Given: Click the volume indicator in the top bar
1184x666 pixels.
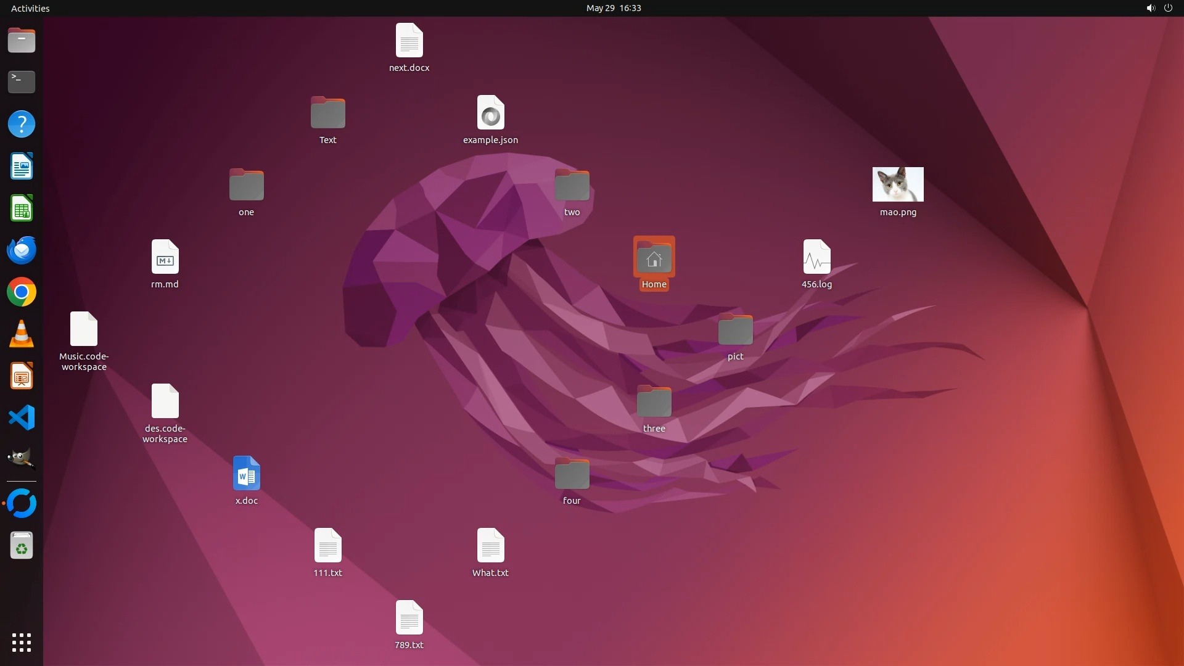Looking at the screenshot, I should click(x=1150, y=8).
